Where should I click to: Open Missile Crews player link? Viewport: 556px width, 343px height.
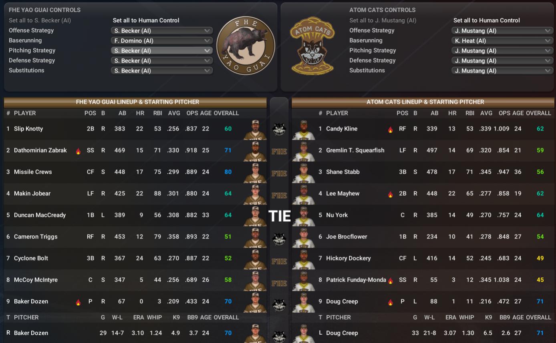tap(33, 172)
